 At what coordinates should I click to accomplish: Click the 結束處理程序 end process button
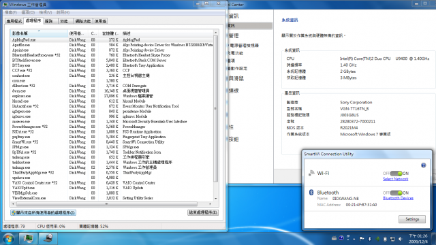tap(203, 212)
